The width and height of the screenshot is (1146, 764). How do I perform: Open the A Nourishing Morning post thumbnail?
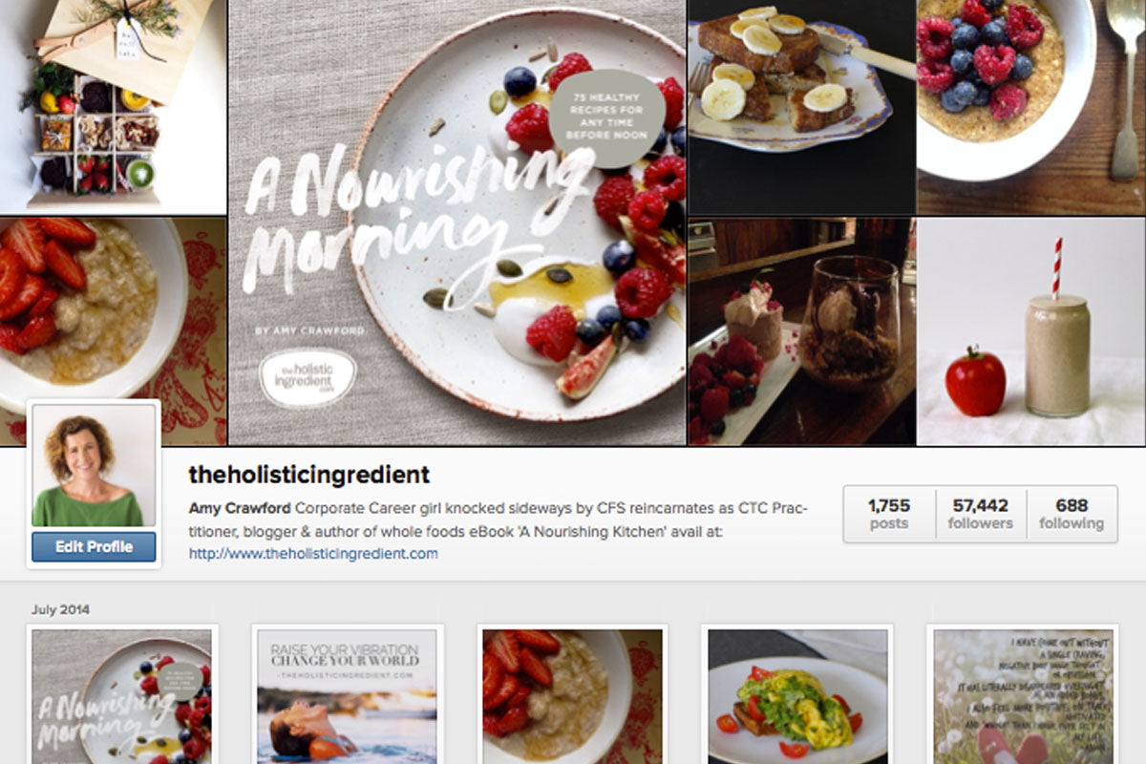pos(122,696)
